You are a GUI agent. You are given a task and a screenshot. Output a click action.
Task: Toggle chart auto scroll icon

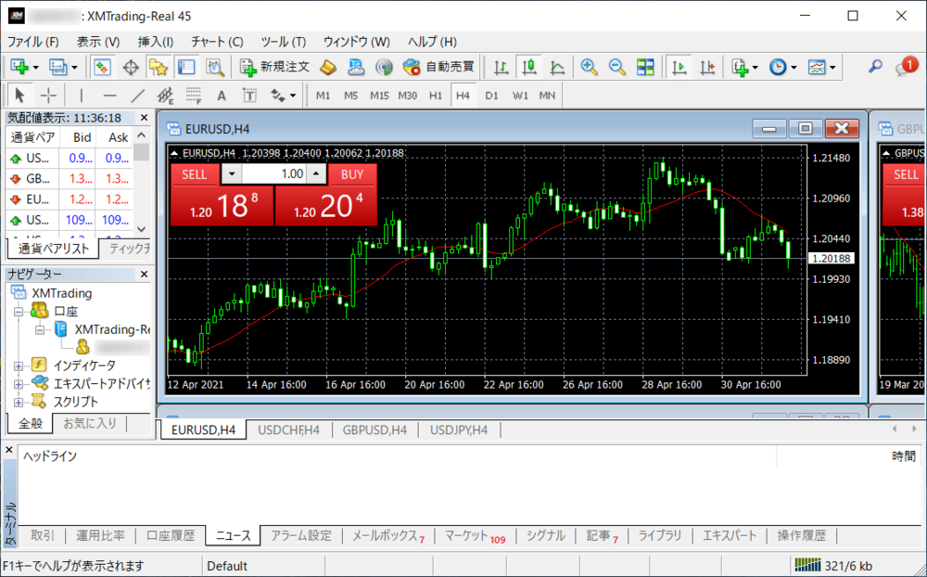tap(679, 67)
